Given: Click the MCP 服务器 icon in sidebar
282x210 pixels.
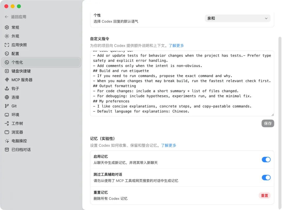Looking at the screenshot, I should 7,80.
